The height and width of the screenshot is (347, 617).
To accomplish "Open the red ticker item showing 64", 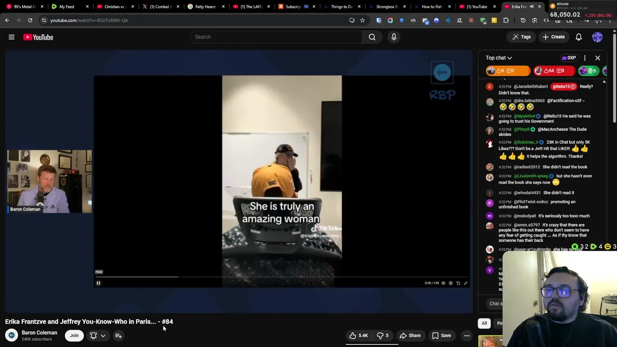I will point(554,71).
